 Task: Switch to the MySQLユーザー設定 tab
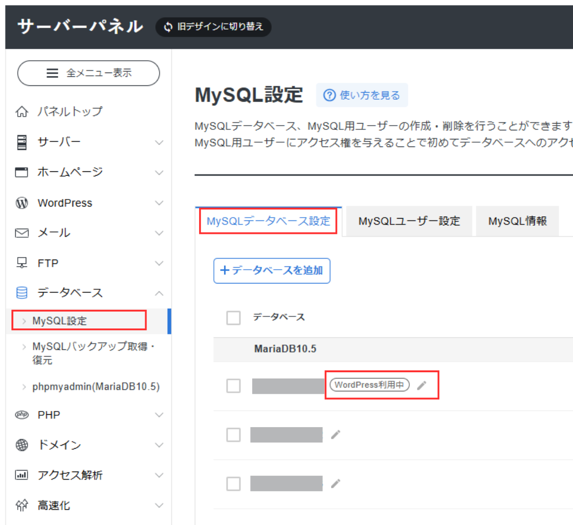pos(409,221)
